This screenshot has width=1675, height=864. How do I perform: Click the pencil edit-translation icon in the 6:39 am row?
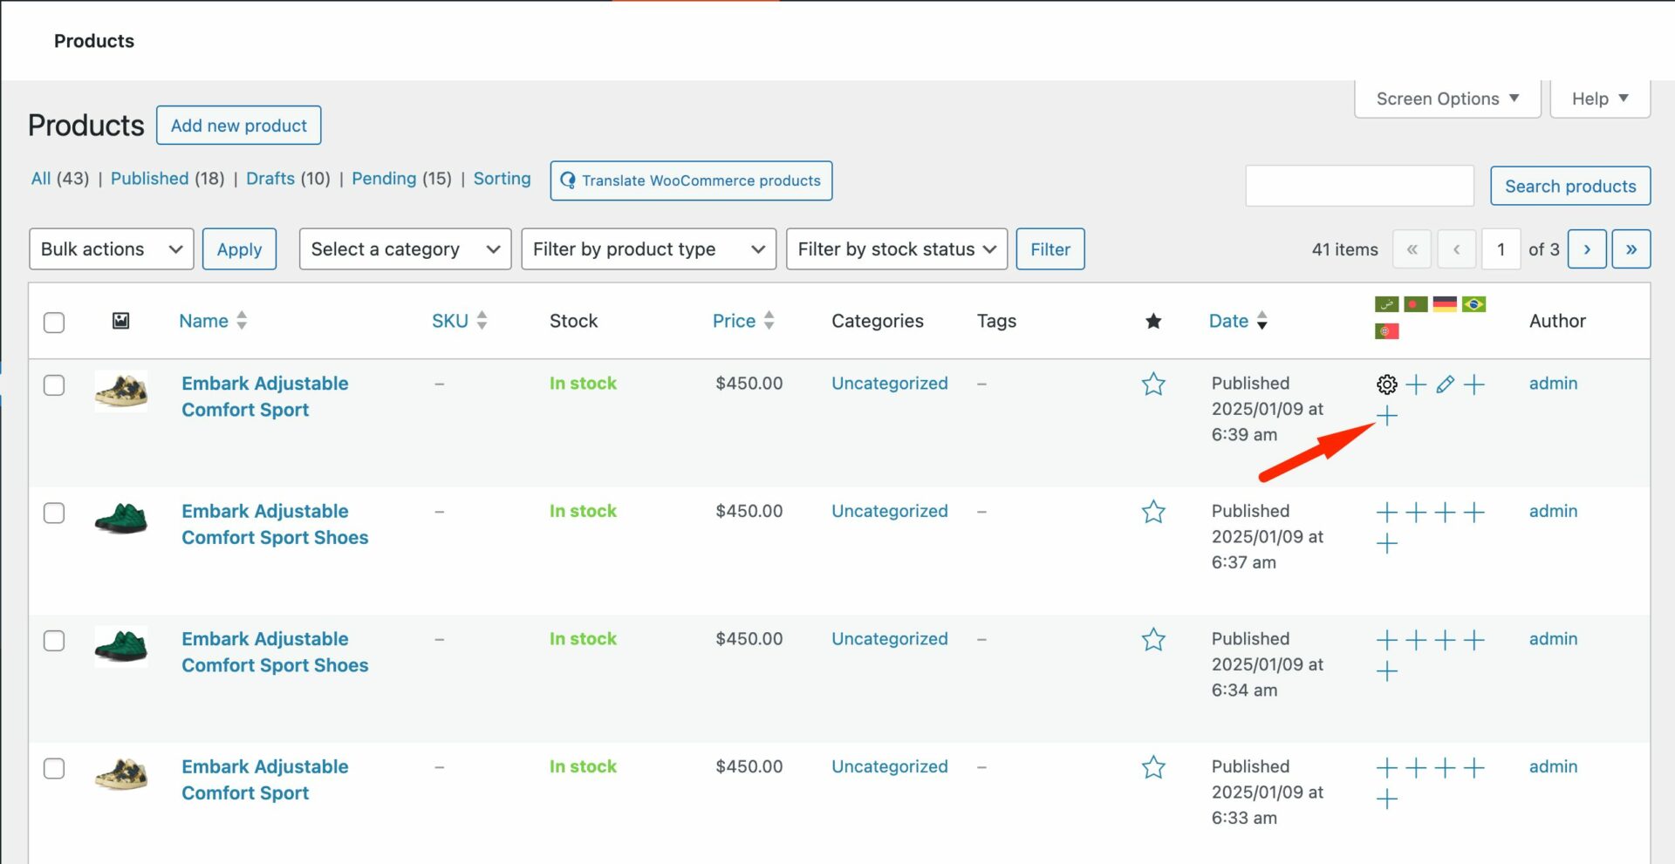click(x=1445, y=384)
